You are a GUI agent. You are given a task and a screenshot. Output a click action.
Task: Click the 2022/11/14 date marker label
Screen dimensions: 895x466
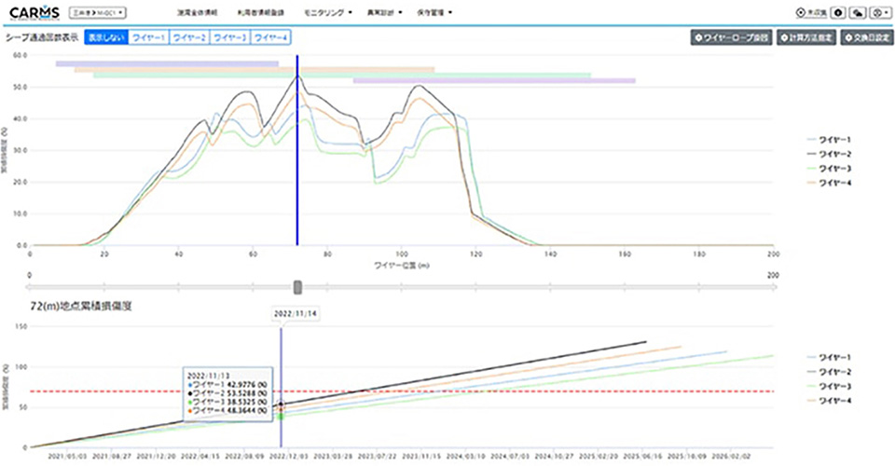coord(296,314)
